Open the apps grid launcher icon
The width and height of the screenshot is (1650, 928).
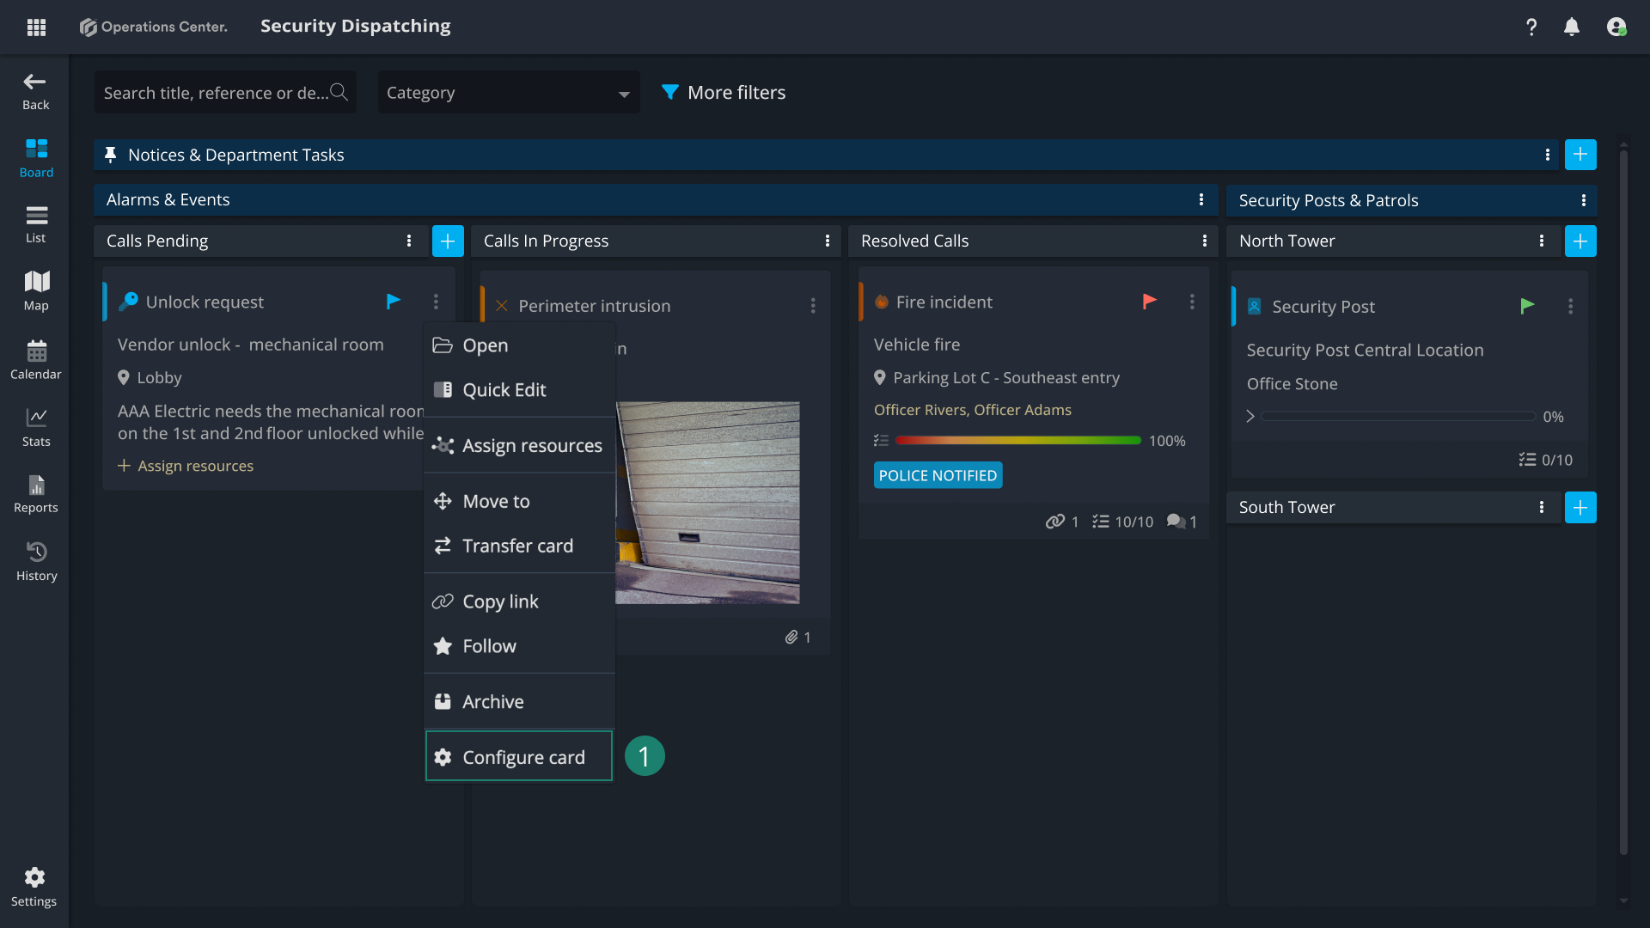coord(36,27)
